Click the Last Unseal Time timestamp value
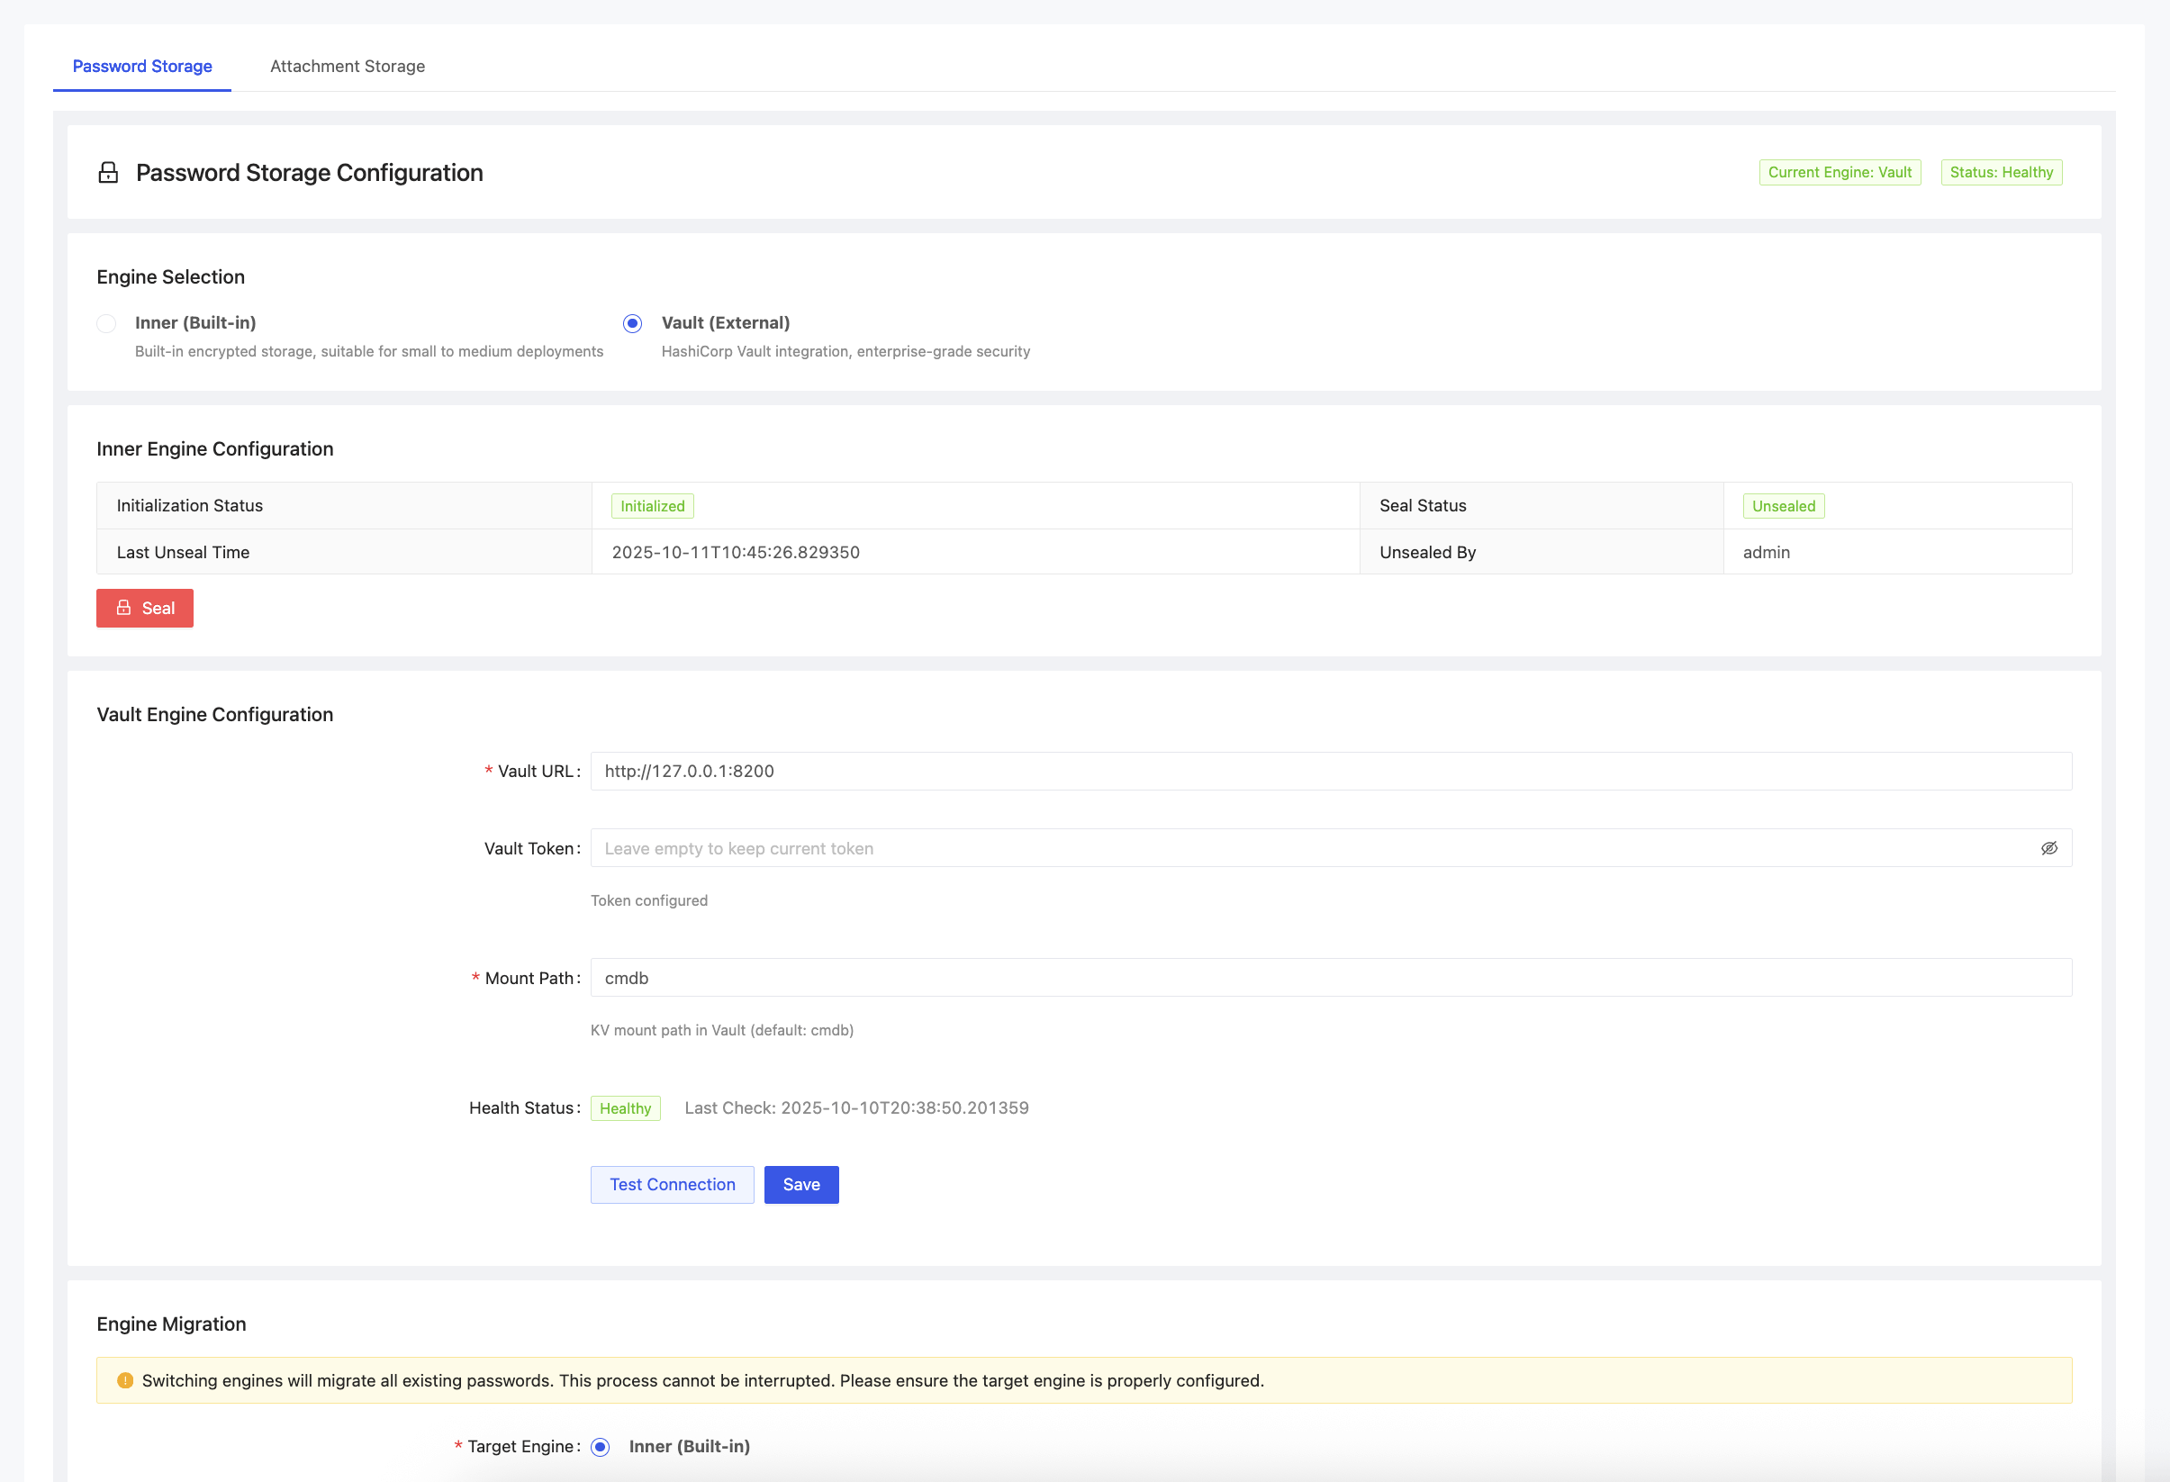 [x=735, y=552]
